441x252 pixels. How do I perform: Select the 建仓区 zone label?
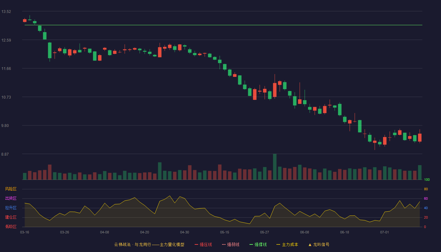(x=11, y=217)
